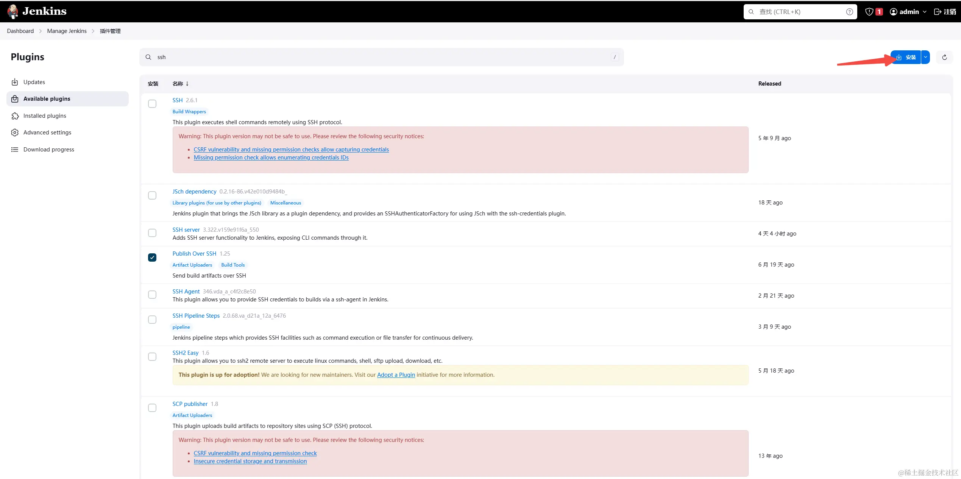
Task: Click the 注销 logout icon
Action: (x=945, y=12)
